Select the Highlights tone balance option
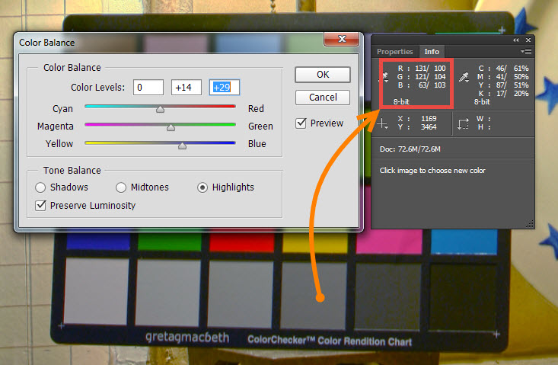558x365 pixels. click(x=202, y=187)
